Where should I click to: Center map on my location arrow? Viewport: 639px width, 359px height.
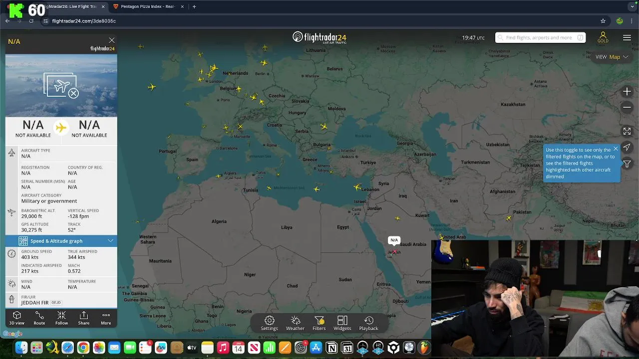pos(627,148)
